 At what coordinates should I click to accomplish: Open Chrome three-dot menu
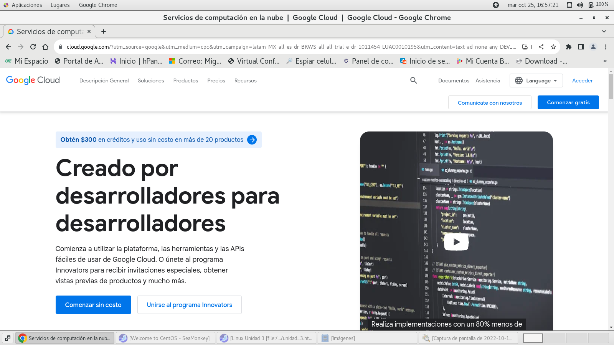pyautogui.click(x=606, y=47)
